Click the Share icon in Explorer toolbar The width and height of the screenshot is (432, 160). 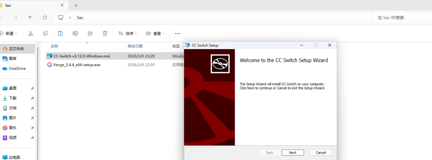90,33
